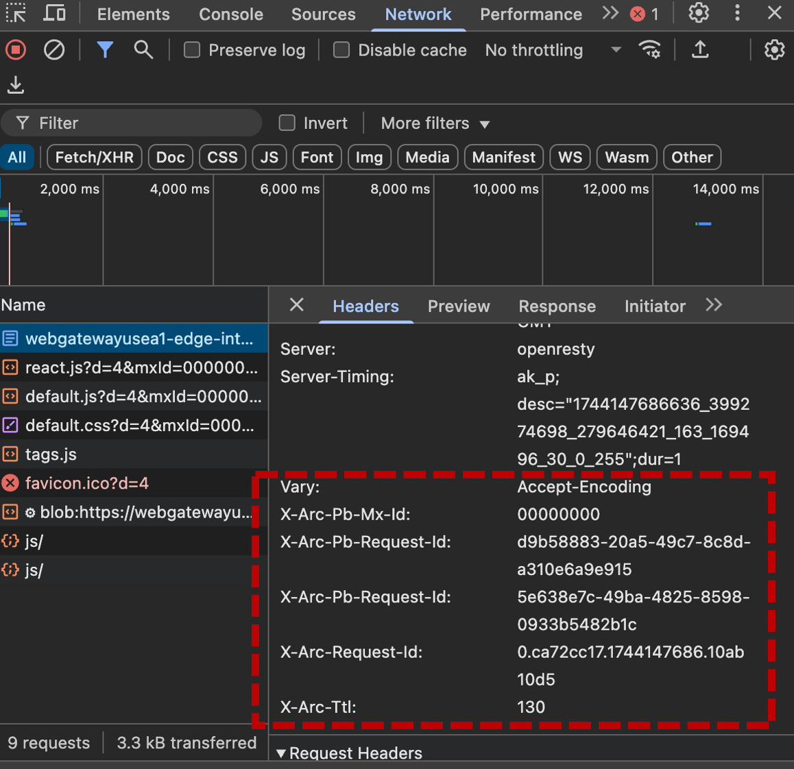Image resolution: width=794 pixels, height=769 pixels.
Task: Select the default.js request row
Action: pos(134,396)
